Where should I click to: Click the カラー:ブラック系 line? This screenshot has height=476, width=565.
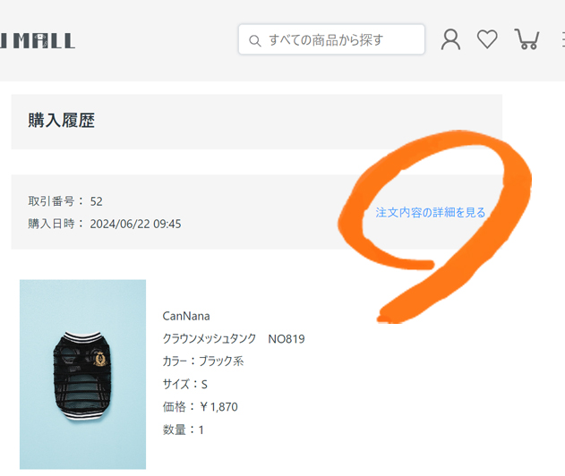pos(203,361)
